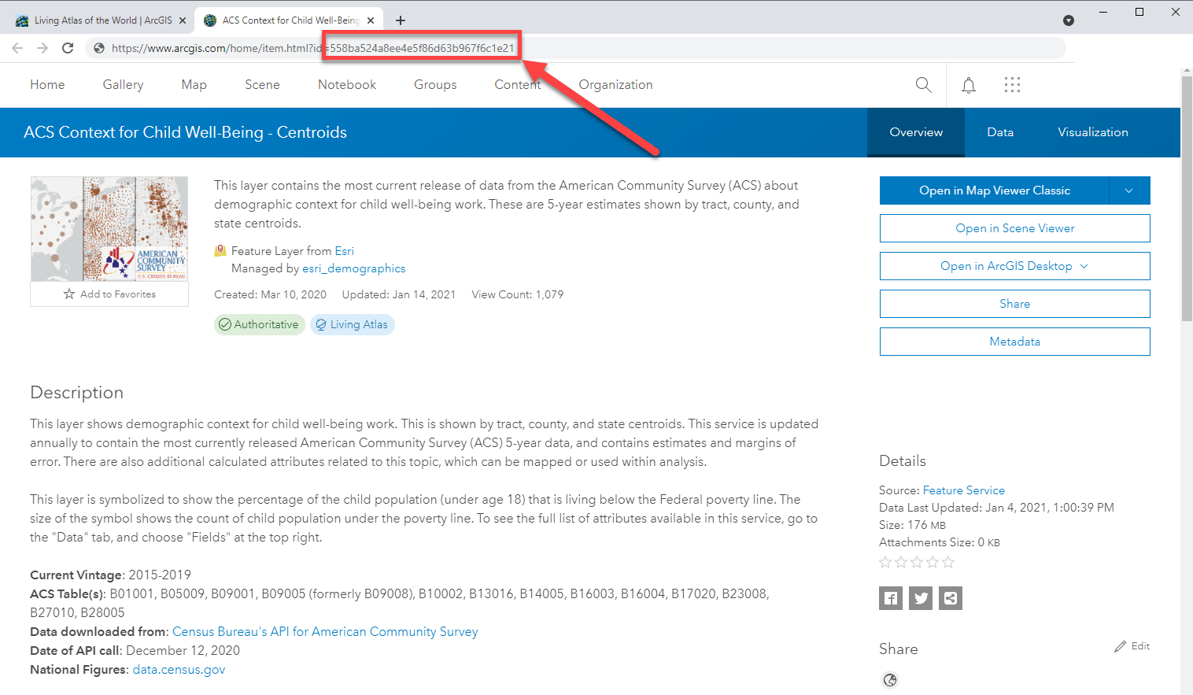Open the Organization menu item
1193x695 pixels.
point(615,85)
